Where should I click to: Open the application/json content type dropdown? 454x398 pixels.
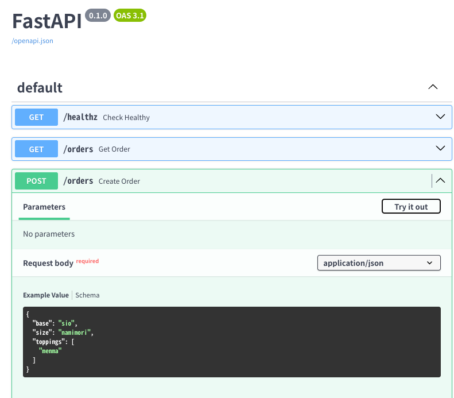point(379,262)
